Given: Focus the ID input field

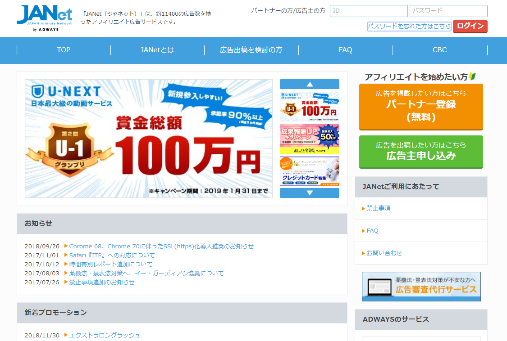Looking at the screenshot, I should 368,11.
